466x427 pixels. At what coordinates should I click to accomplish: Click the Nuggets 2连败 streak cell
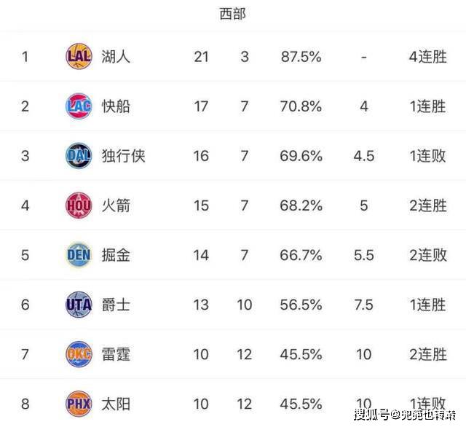427,255
